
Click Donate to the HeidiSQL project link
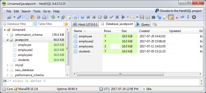(x=178, y=11)
